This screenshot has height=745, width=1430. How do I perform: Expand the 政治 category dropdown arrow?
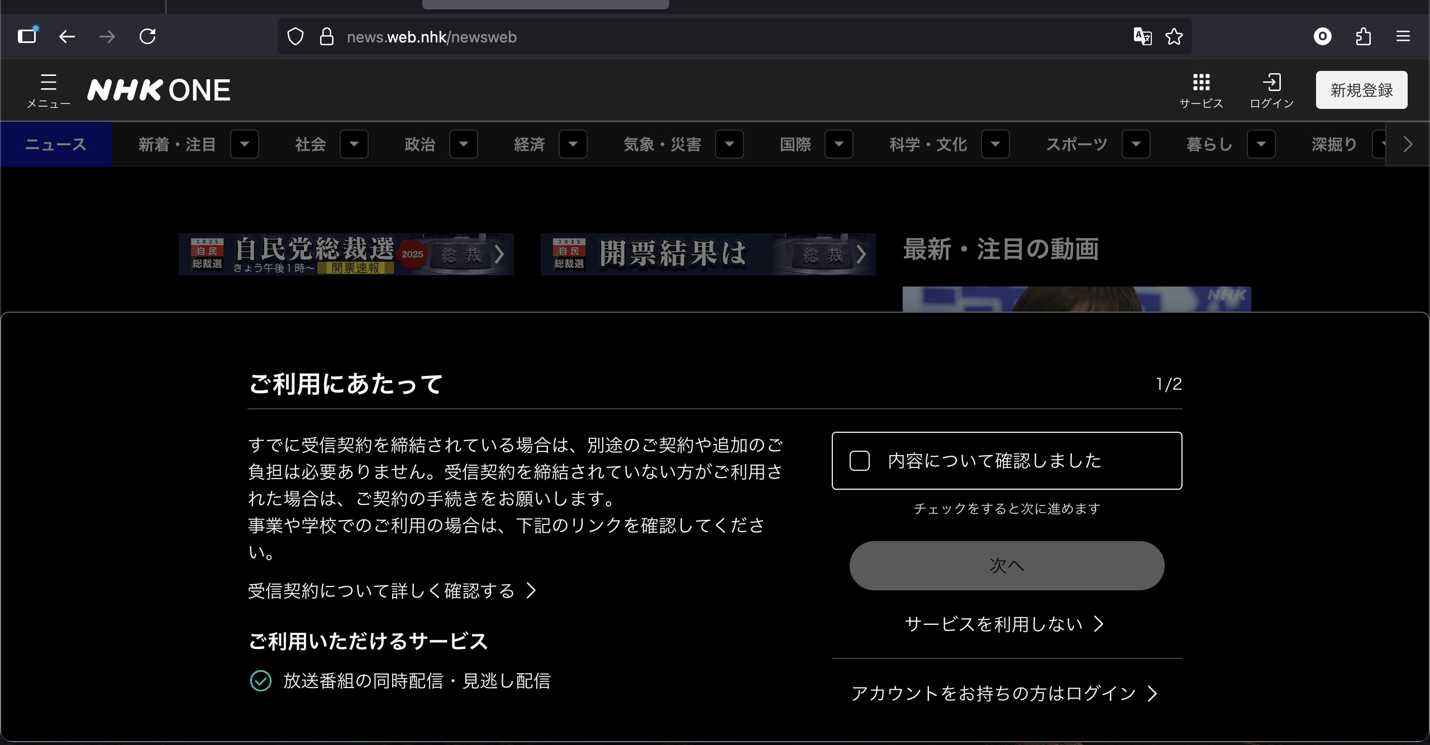[x=464, y=144]
